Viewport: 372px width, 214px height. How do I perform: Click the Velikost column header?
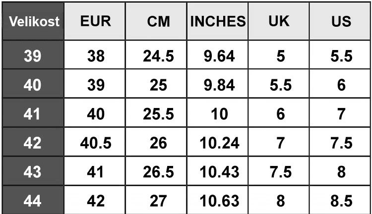pos(33,22)
